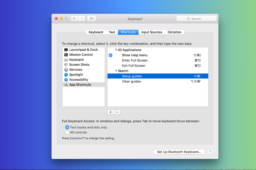The height and width of the screenshot is (170, 256).
Task: Remove the shortcut with the minus button
Action: pyautogui.click(x=117, y=112)
